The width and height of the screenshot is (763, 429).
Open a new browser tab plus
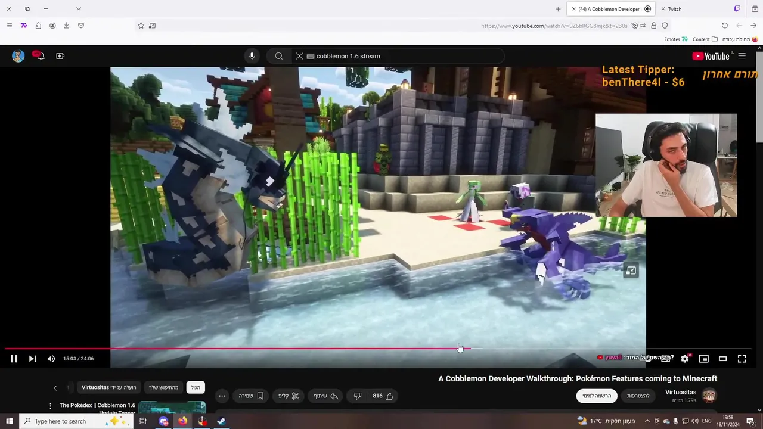tap(558, 9)
